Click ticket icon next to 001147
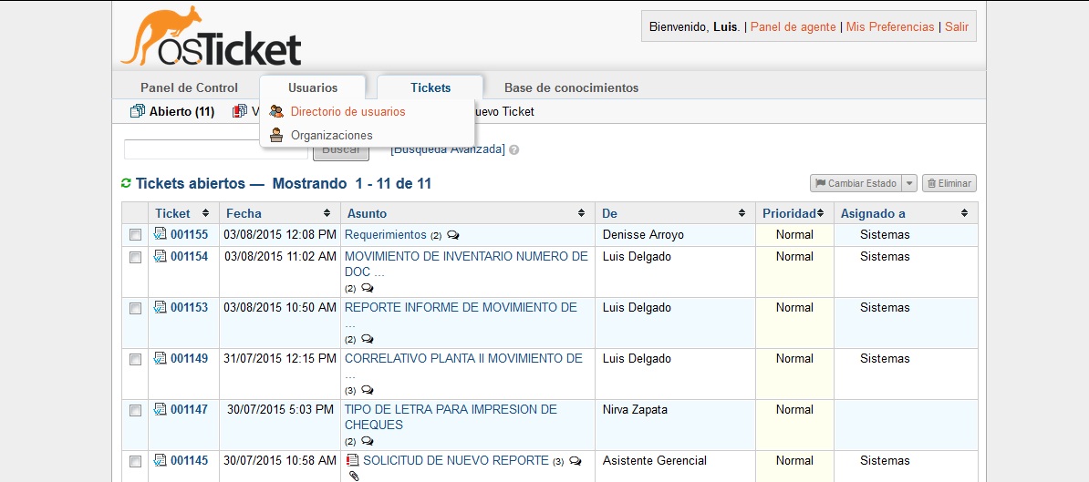The image size is (1089, 482). (160, 409)
